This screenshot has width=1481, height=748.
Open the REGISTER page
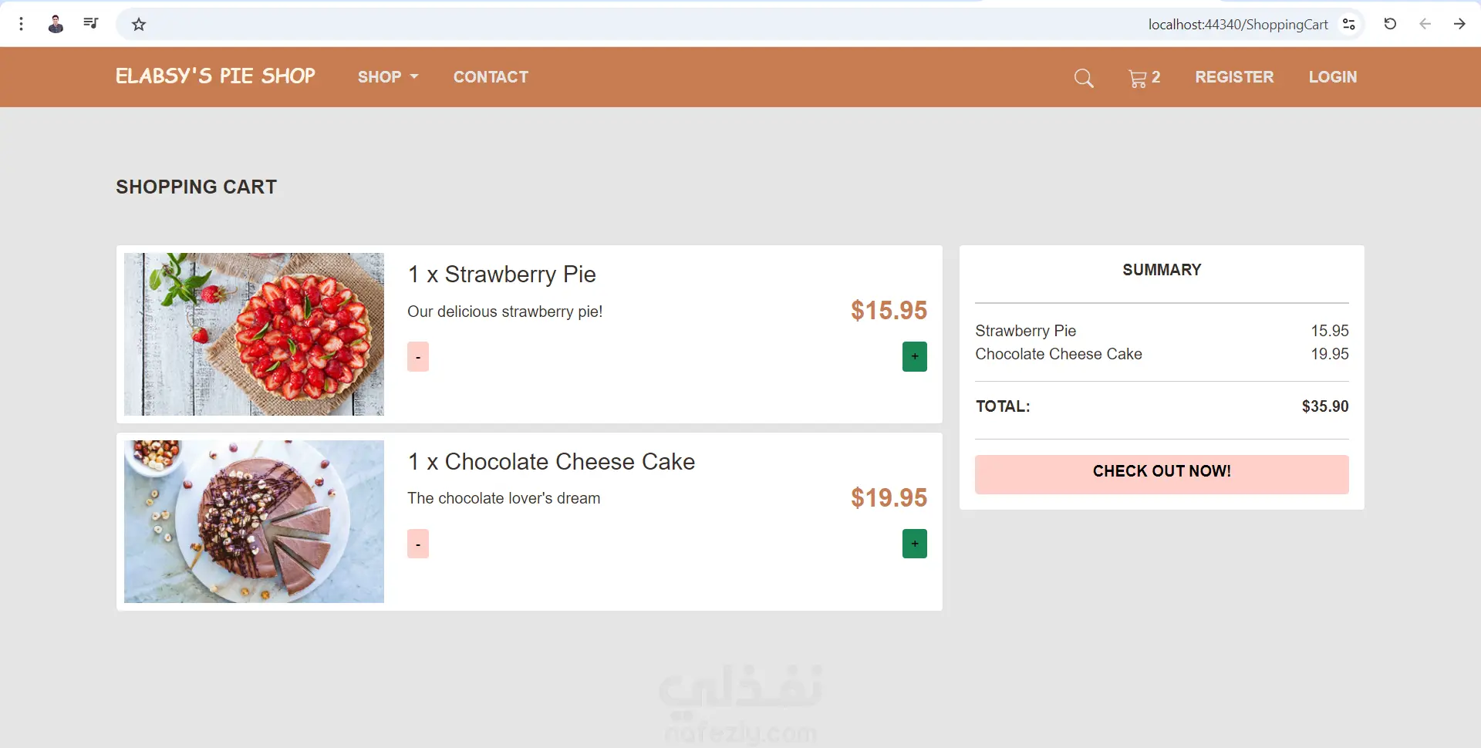point(1234,77)
